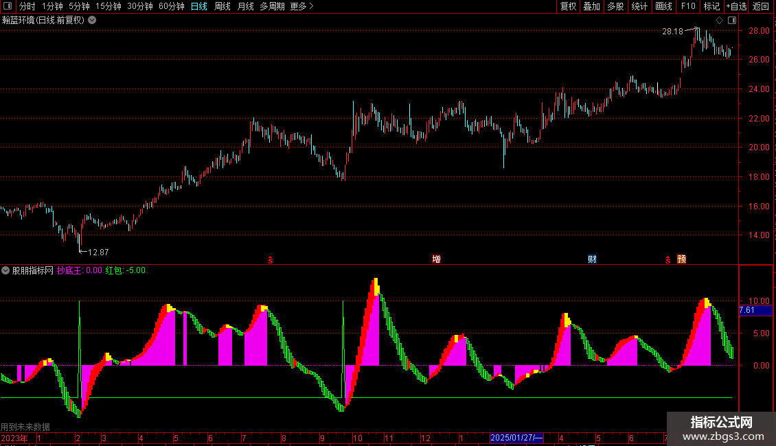This screenshot has height=446, width=776.
Task: Click the 标记 mark button
Action: (x=711, y=6)
